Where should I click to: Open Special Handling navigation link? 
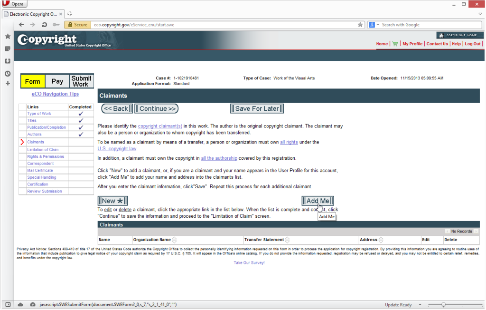(42, 177)
